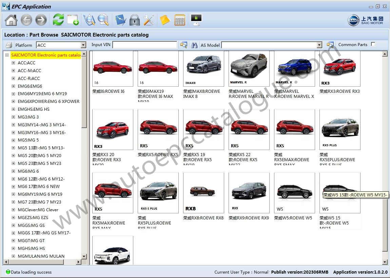
Task: Click the magnifier search icon in toolbar
Action: [103, 20]
